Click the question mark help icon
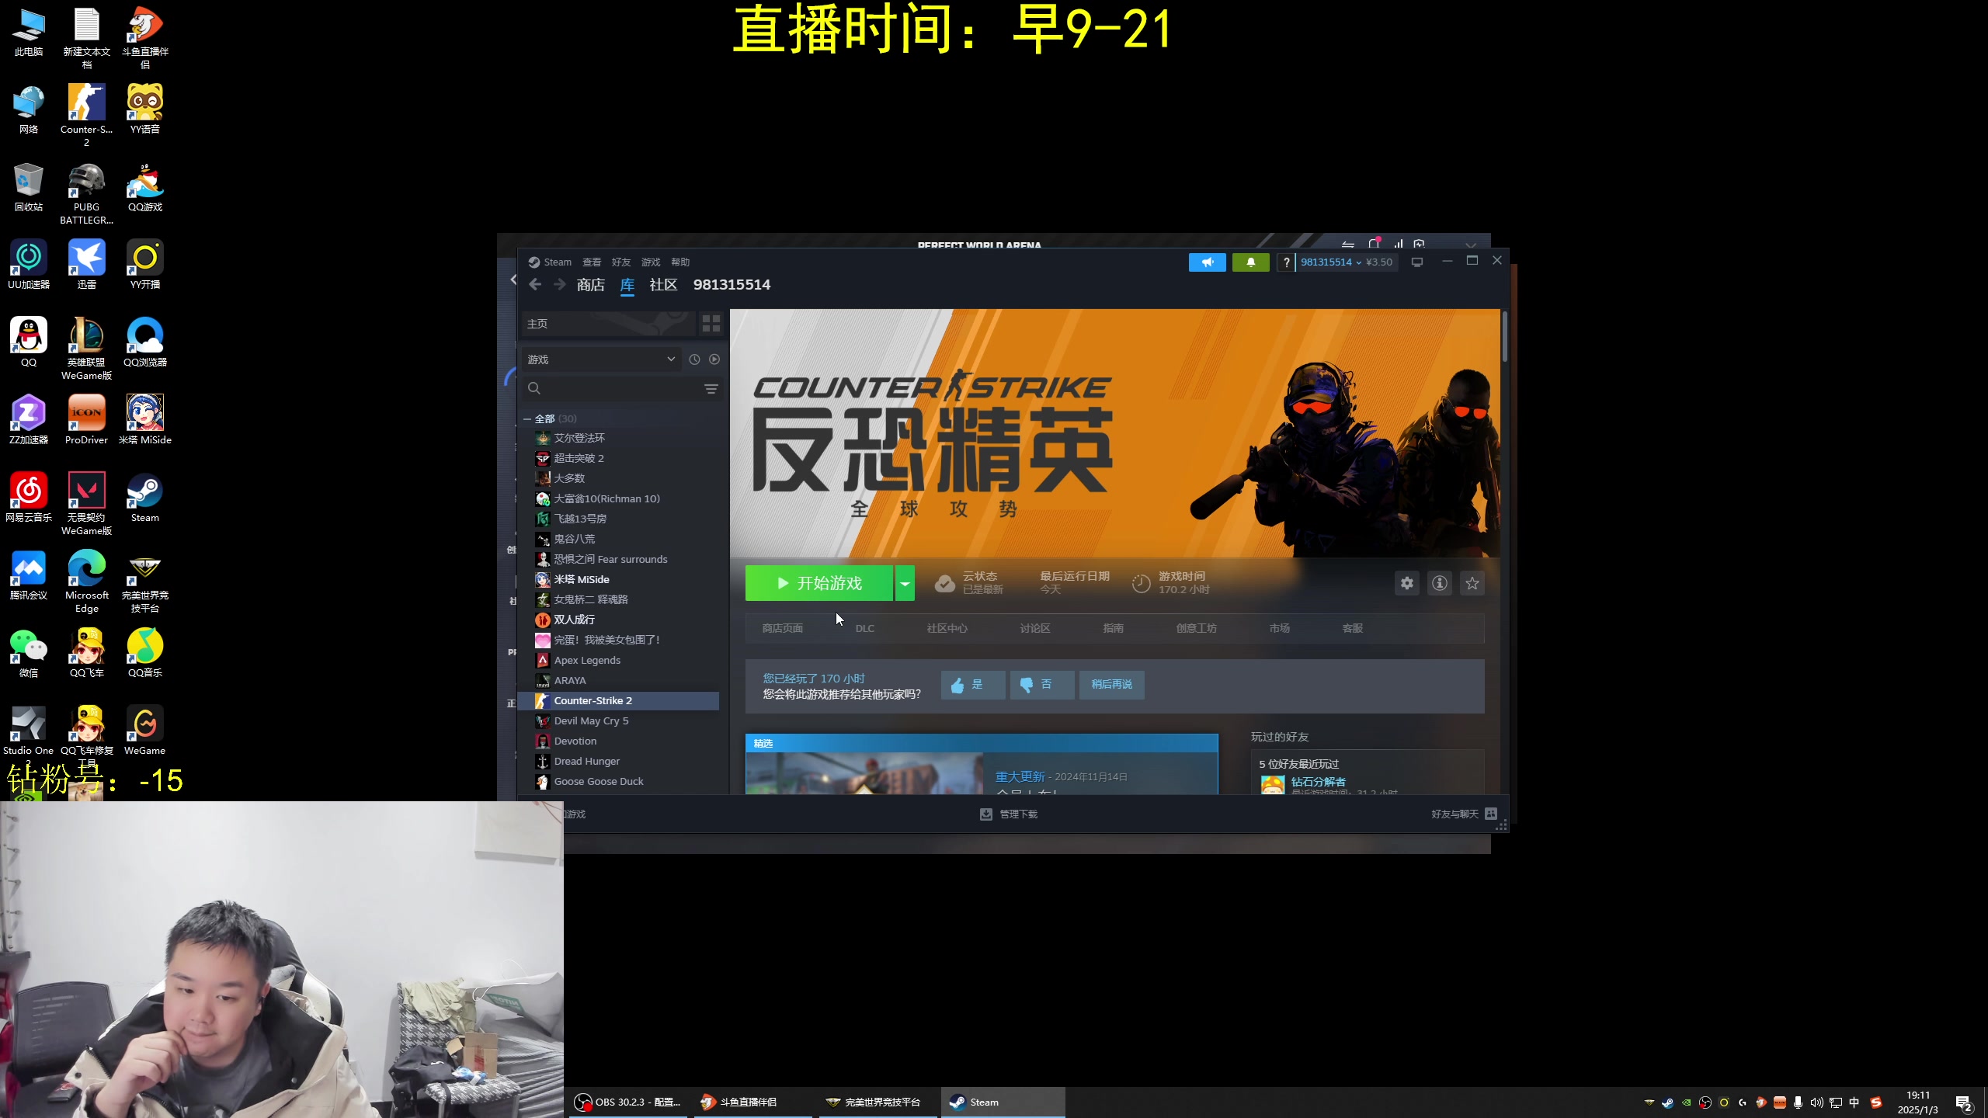This screenshot has height=1118, width=1988. pyautogui.click(x=1286, y=262)
